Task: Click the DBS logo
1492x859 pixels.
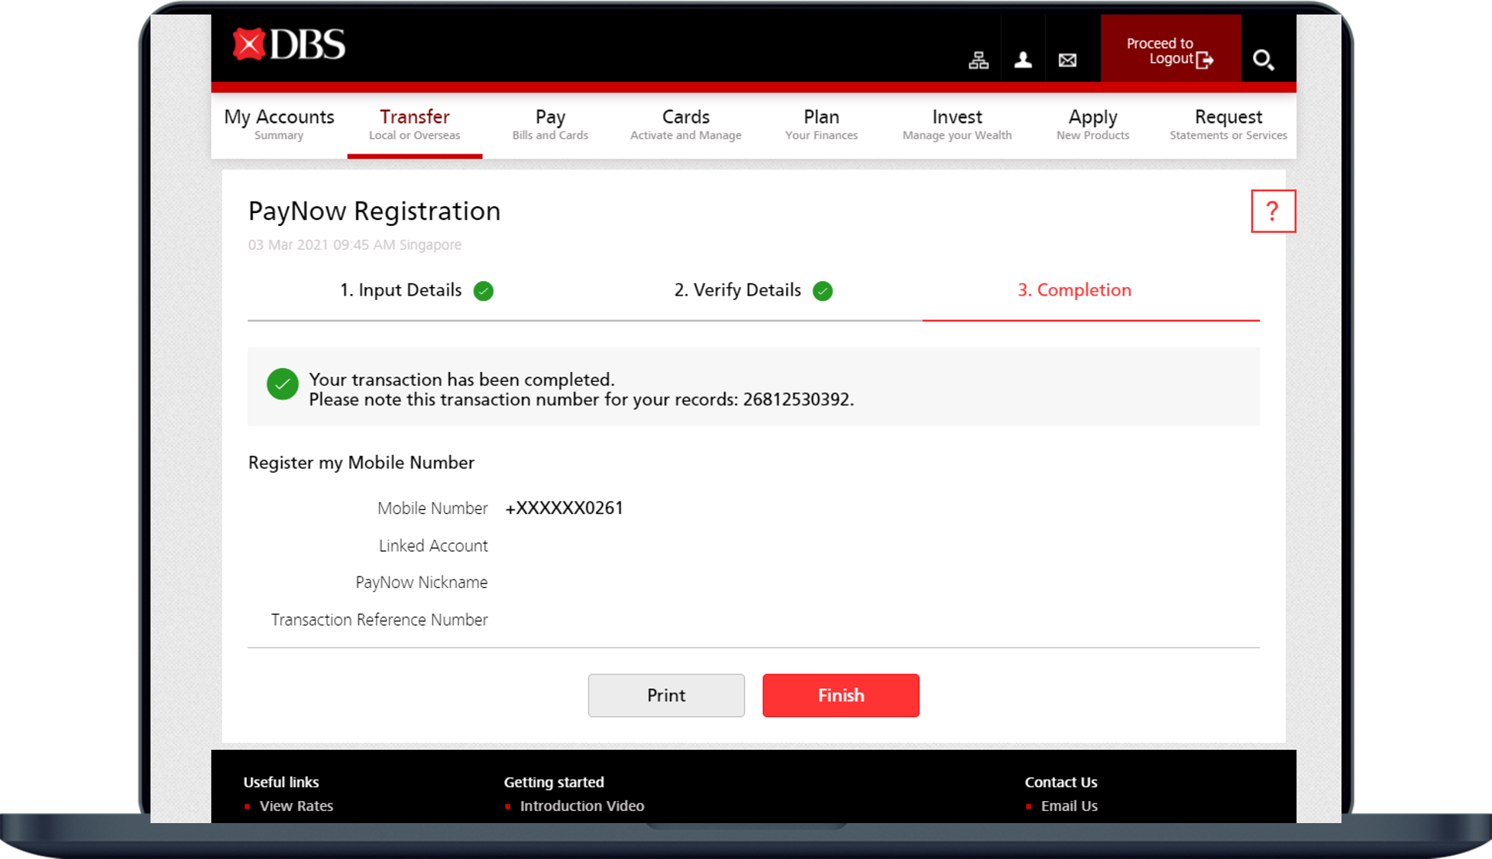Action: (289, 45)
